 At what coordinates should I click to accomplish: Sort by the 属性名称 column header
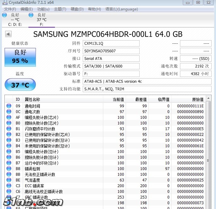63,99
